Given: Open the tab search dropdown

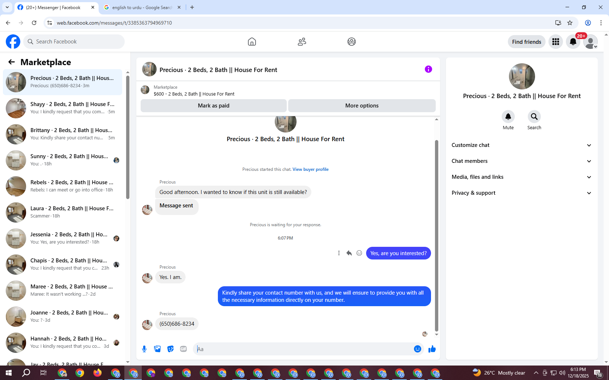Looking at the screenshot, I should coord(7,7).
